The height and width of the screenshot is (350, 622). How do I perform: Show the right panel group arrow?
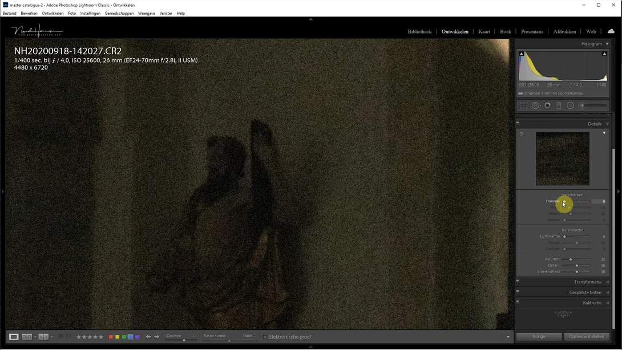(619, 192)
